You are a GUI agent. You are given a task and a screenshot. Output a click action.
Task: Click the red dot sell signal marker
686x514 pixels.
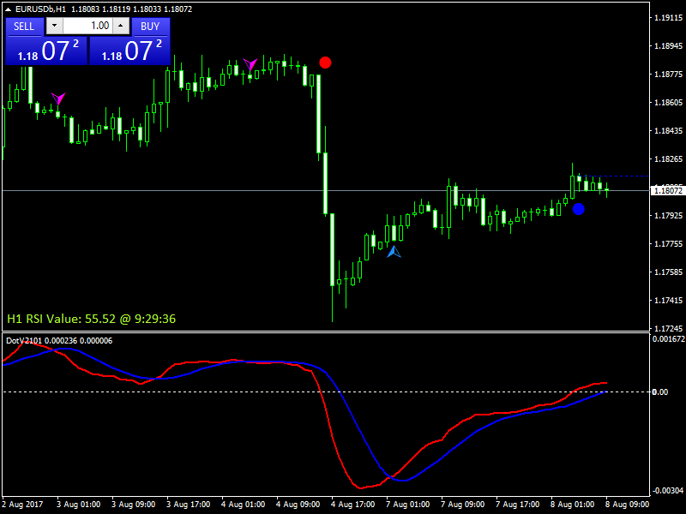(x=325, y=63)
